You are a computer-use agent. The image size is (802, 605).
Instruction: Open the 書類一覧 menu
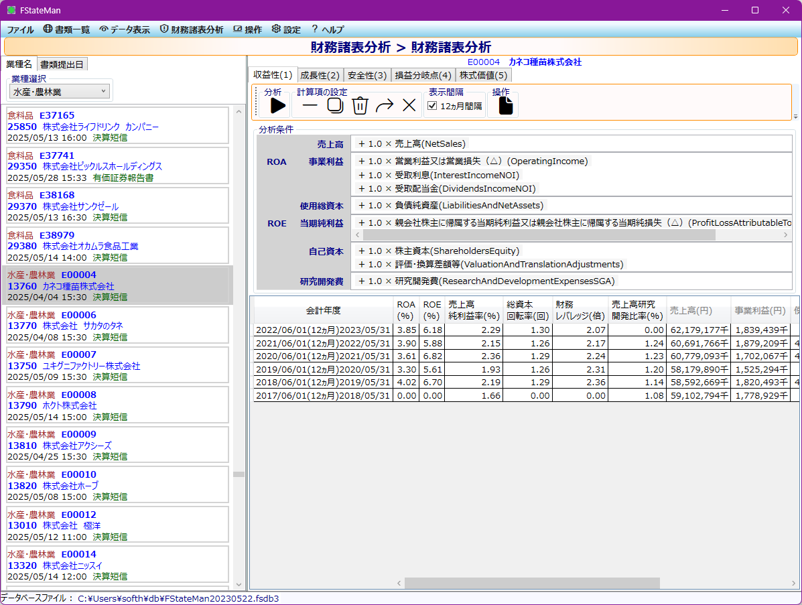pos(66,29)
